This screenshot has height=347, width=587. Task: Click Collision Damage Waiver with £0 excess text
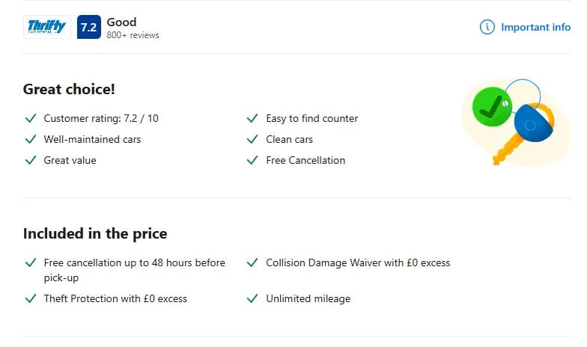pyautogui.click(x=358, y=263)
